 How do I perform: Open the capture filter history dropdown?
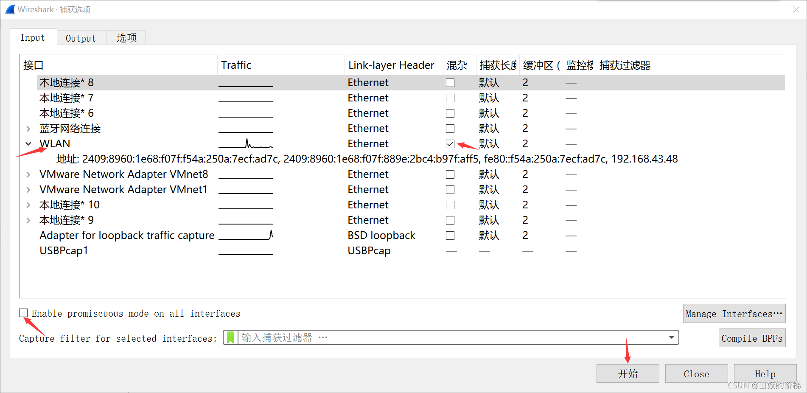tap(672, 338)
